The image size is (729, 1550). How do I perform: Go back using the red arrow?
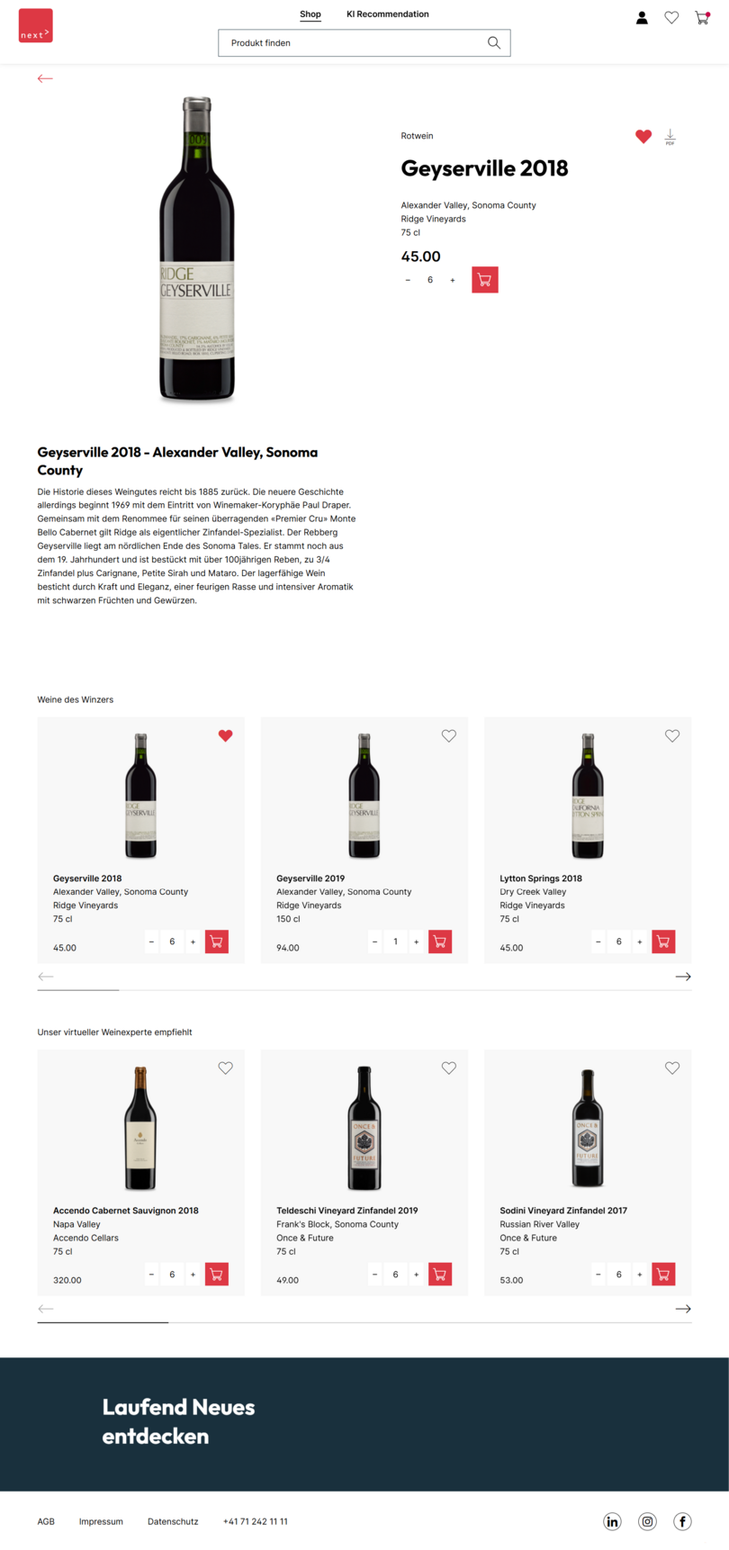click(45, 78)
